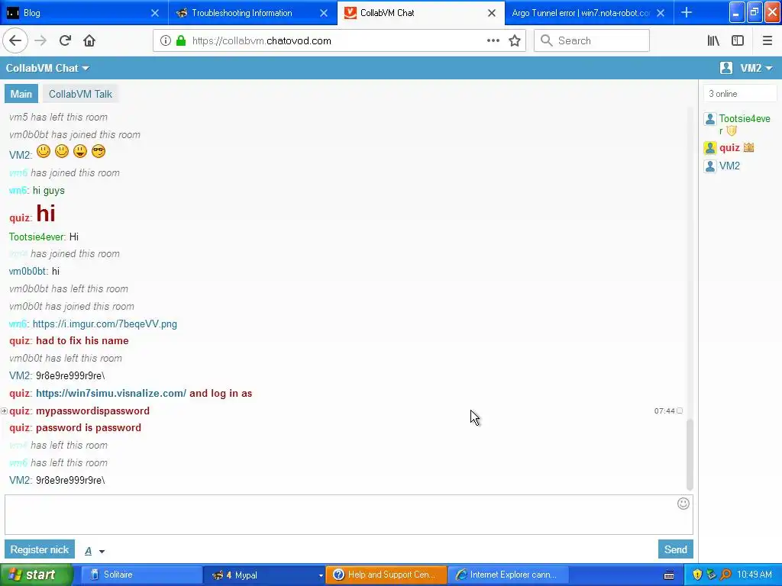Expand the text formatting dropdown arrow
782x586 pixels.
tap(102, 551)
